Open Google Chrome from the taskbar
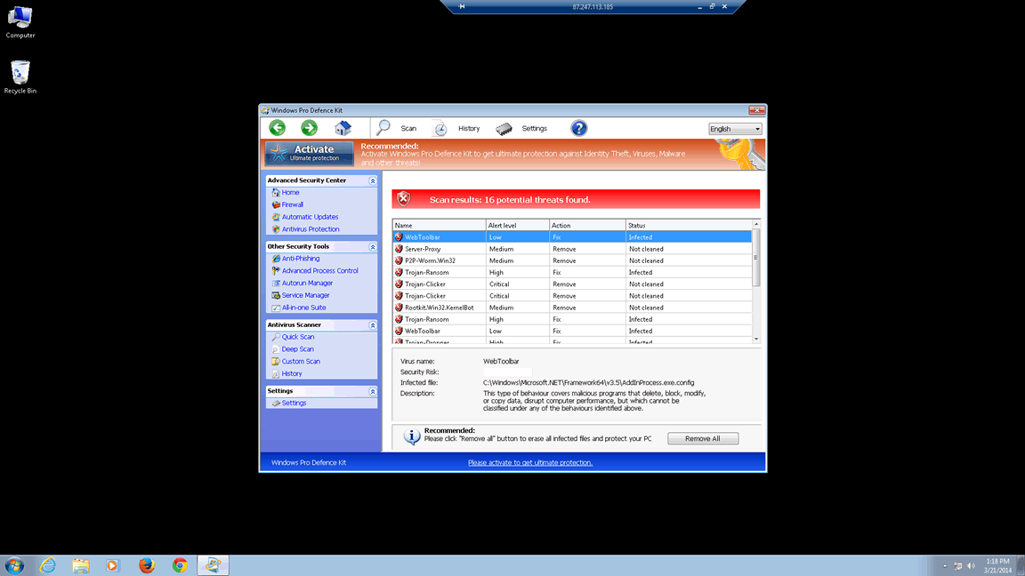Screen dimensions: 1025x576 [180, 565]
